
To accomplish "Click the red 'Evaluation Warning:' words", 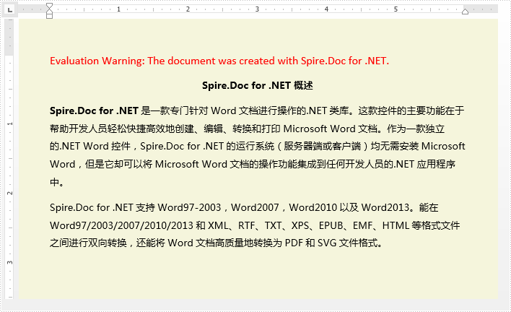I will 97,61.
